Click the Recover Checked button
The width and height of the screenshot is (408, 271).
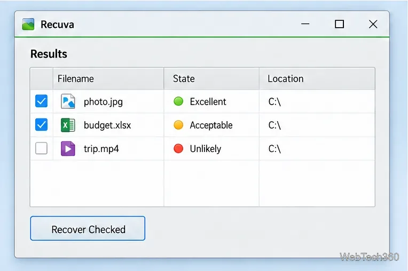pos(88,228)
